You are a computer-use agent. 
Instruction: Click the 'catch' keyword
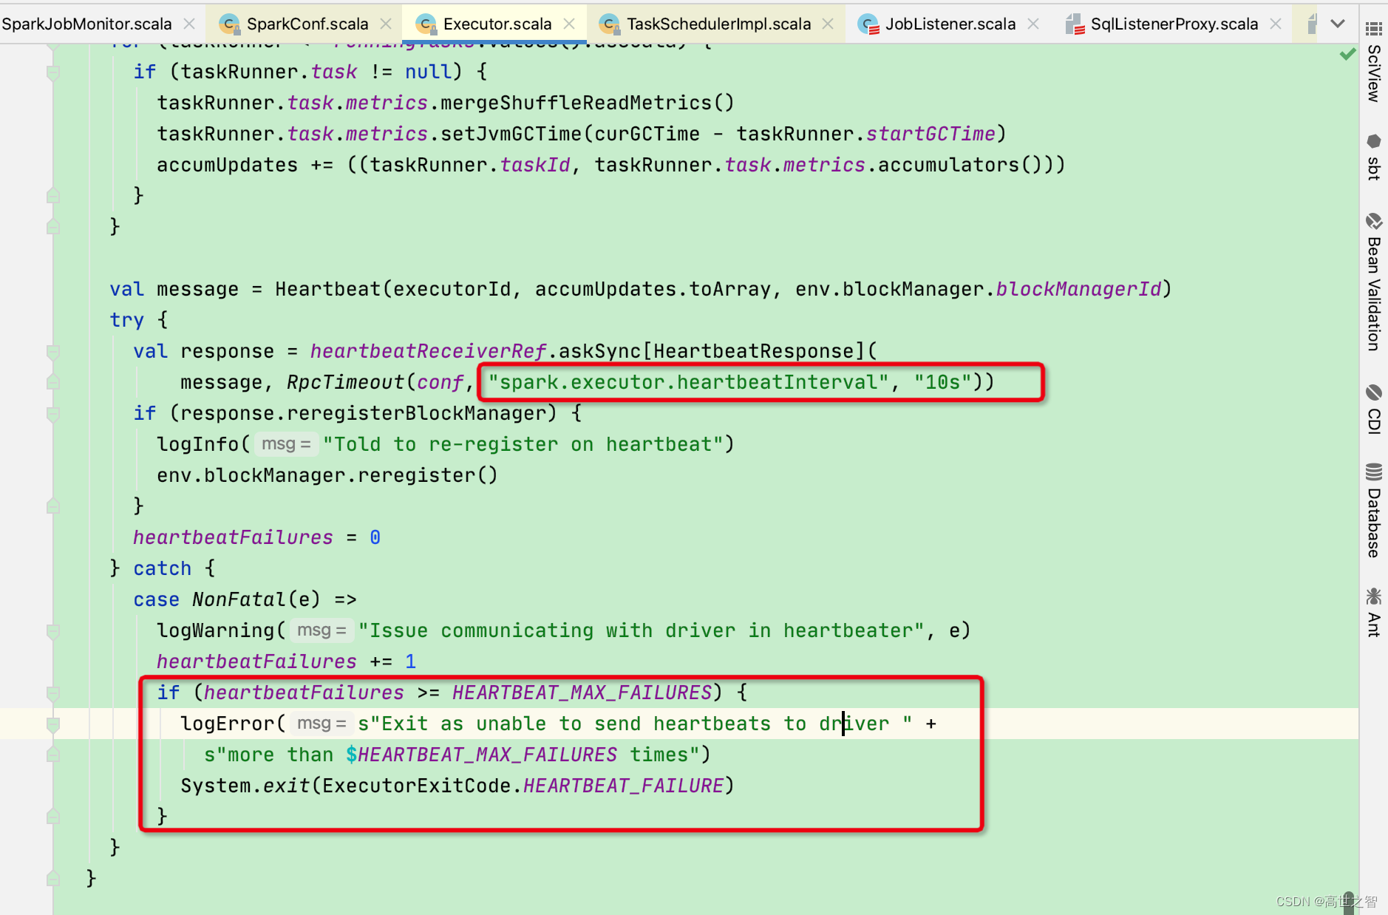click(x=162, y=568)
